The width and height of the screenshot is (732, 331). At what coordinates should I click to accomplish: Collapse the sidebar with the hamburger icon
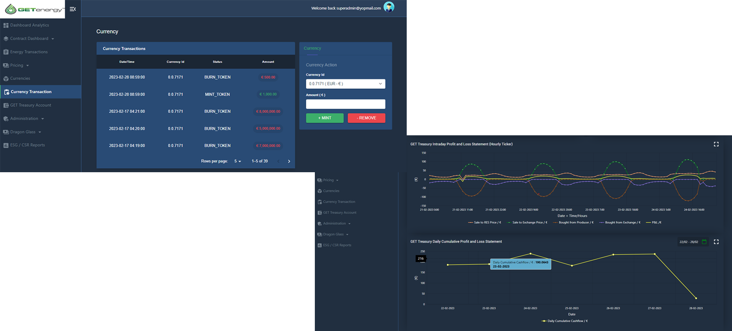tap(73, 9)
